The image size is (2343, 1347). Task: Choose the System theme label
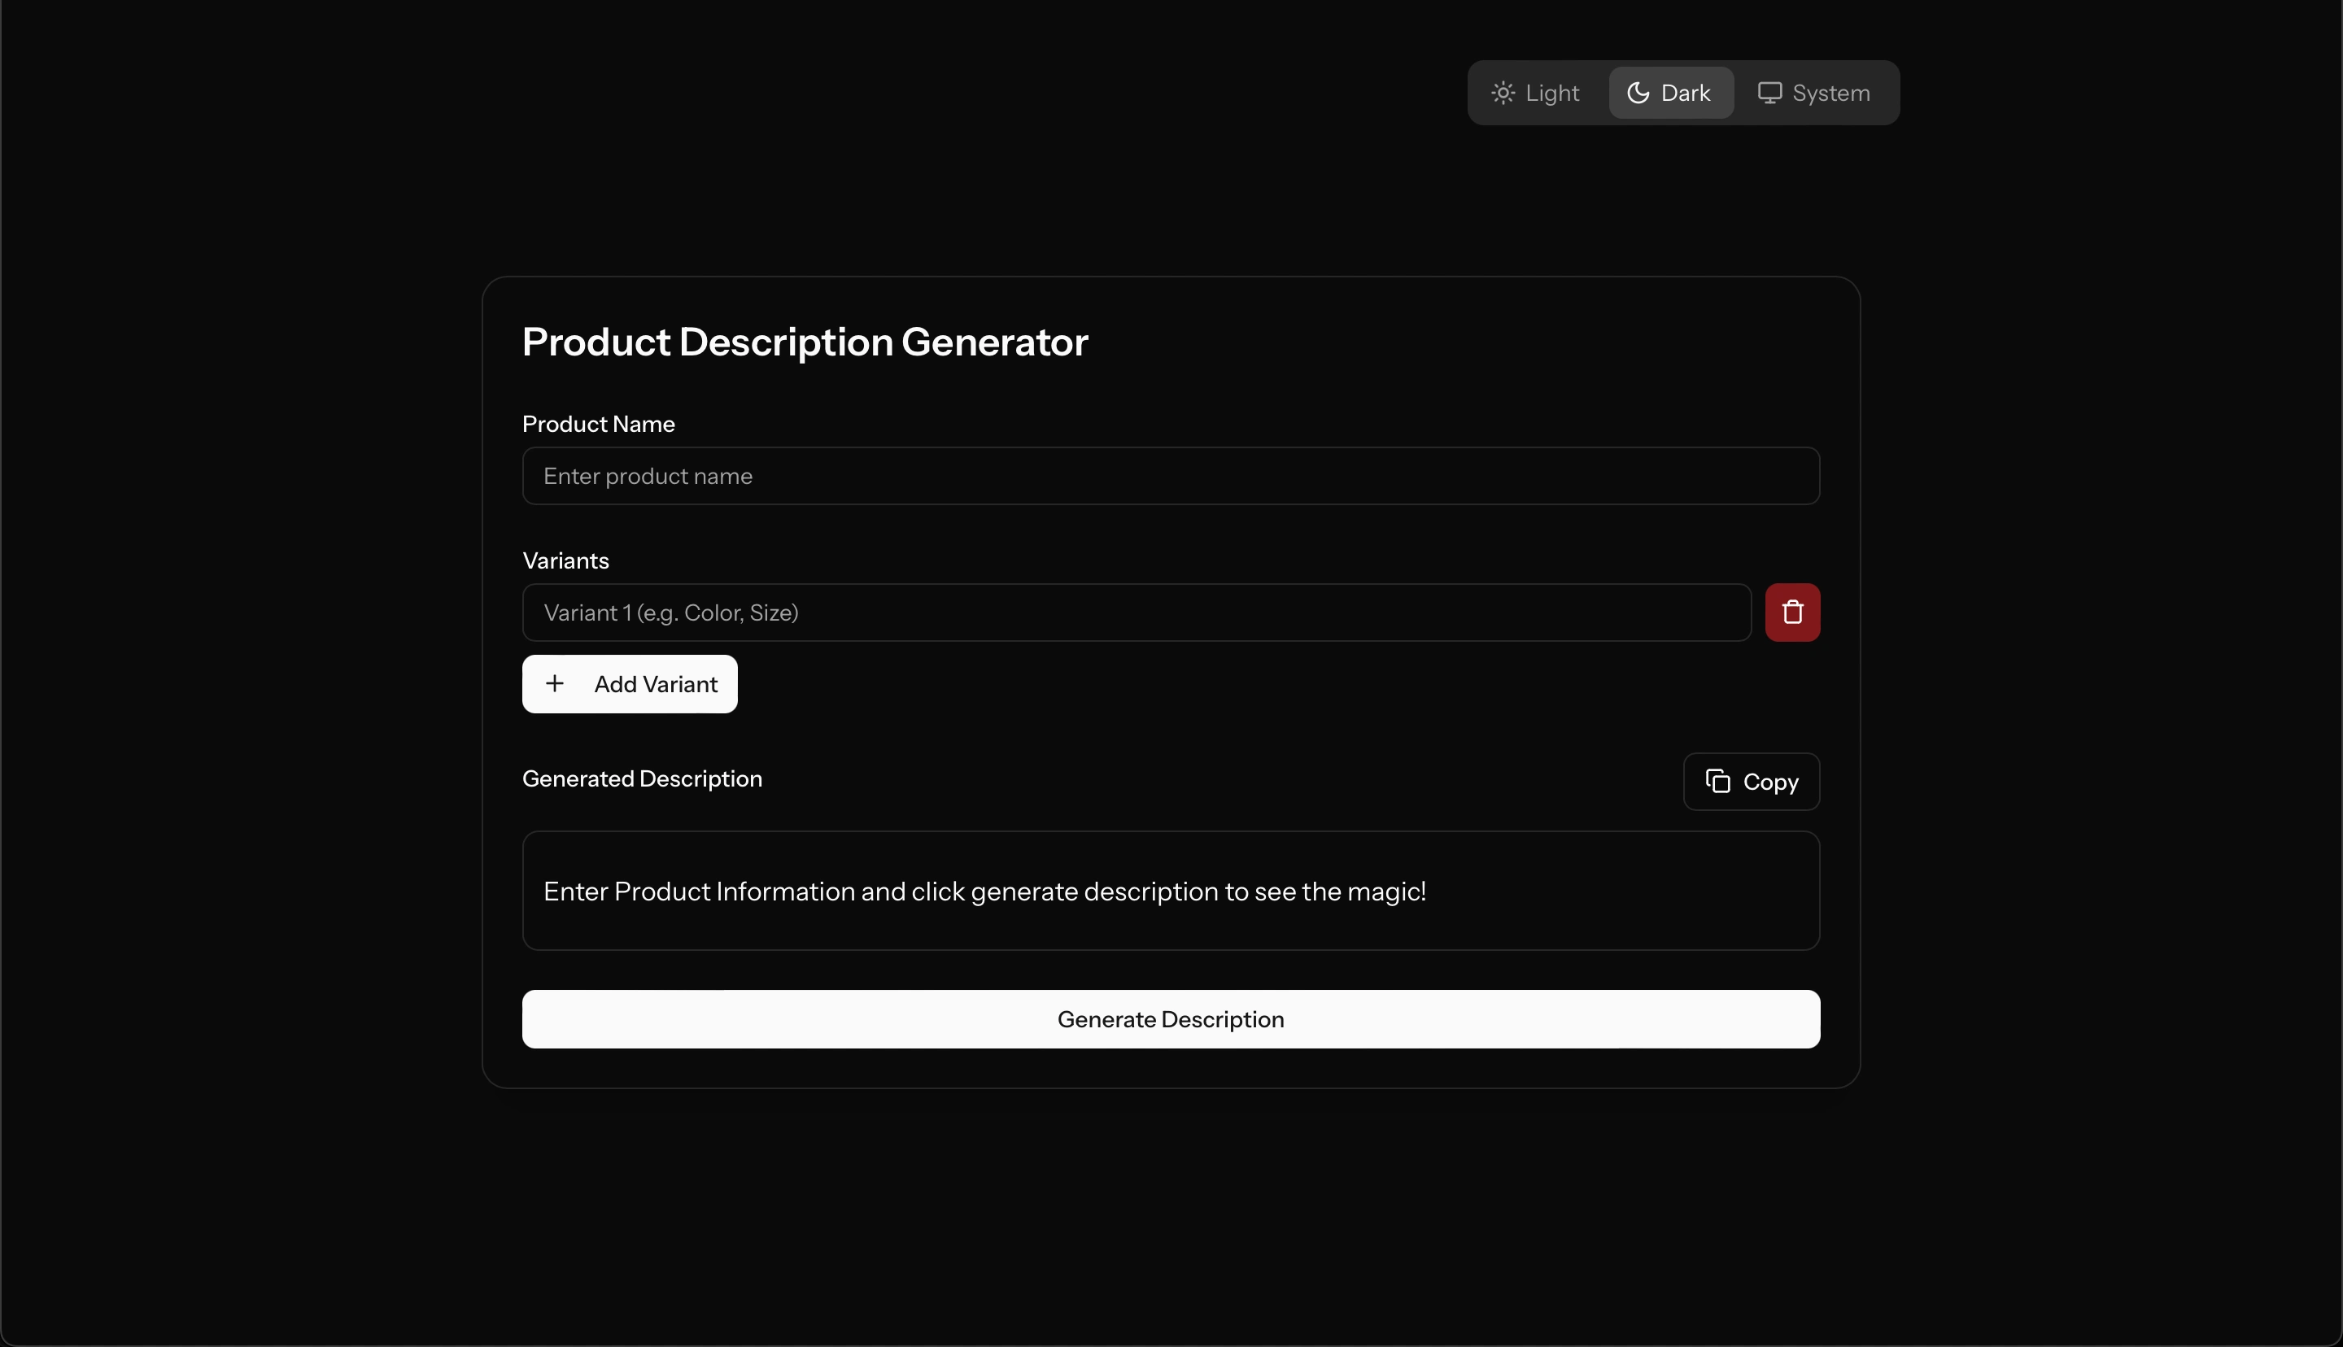coord(1830,93)
